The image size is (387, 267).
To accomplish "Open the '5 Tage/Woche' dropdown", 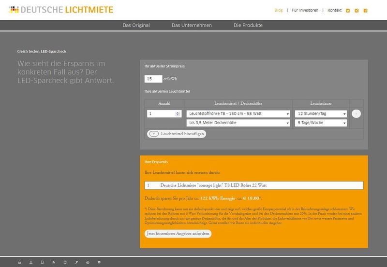I will pyautogui.click(x=321, y=123).
